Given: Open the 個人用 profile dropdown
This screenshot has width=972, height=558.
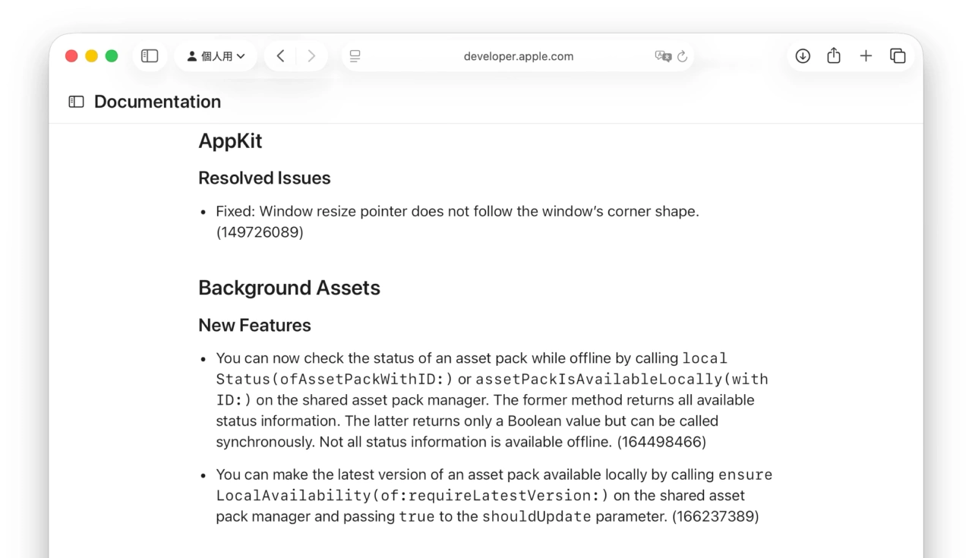Looking at the screenshot, I should [216, 55].
